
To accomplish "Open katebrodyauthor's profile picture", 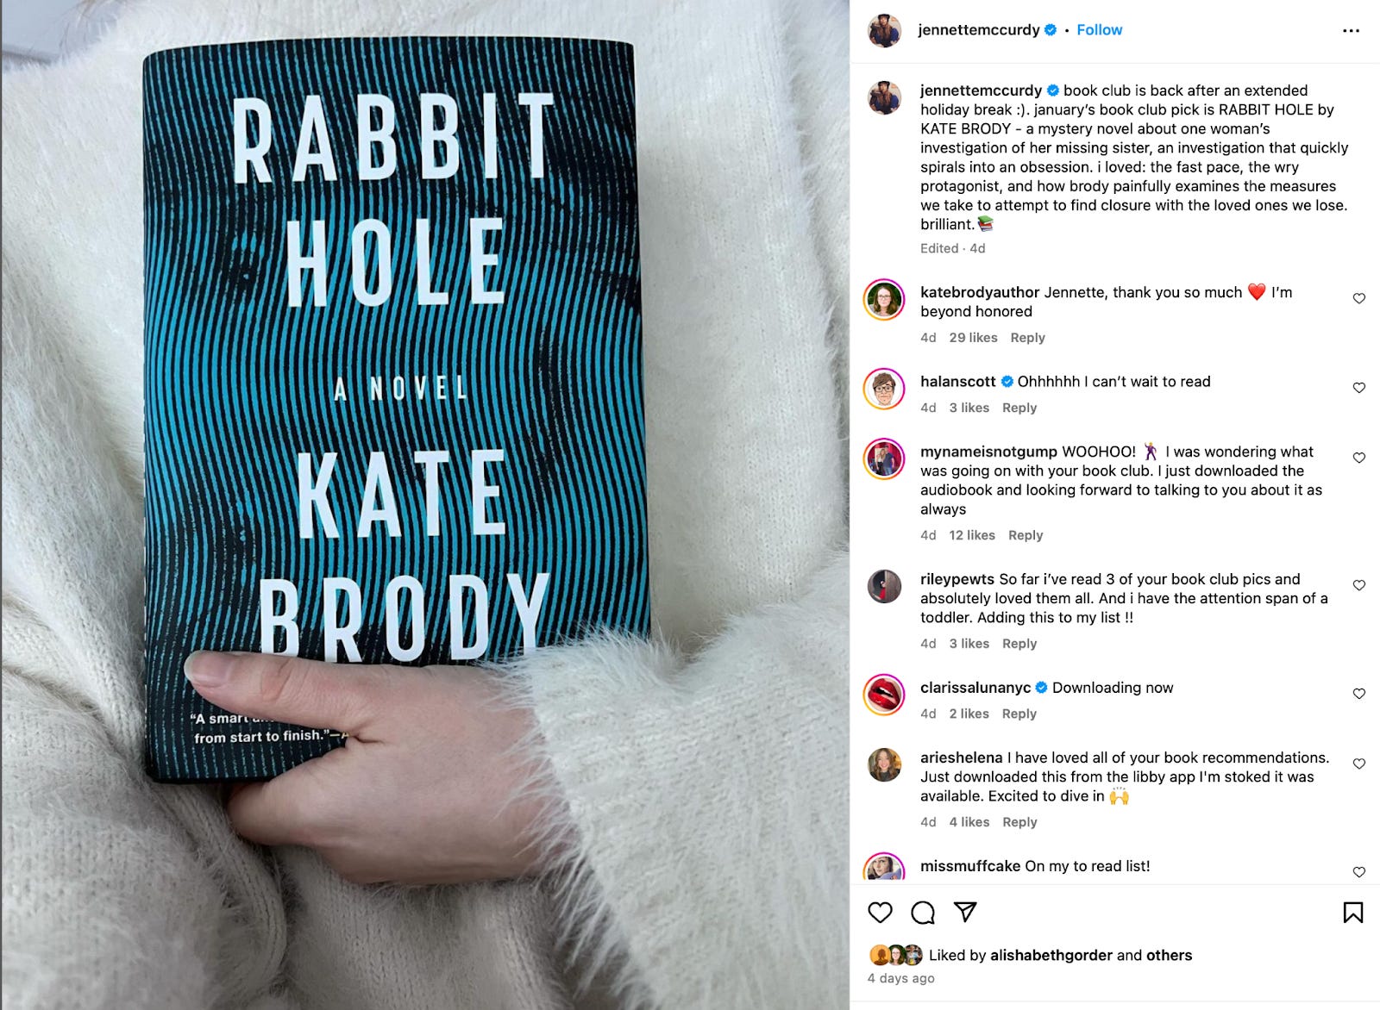I will pyautogui.click(x=884, y=300).
